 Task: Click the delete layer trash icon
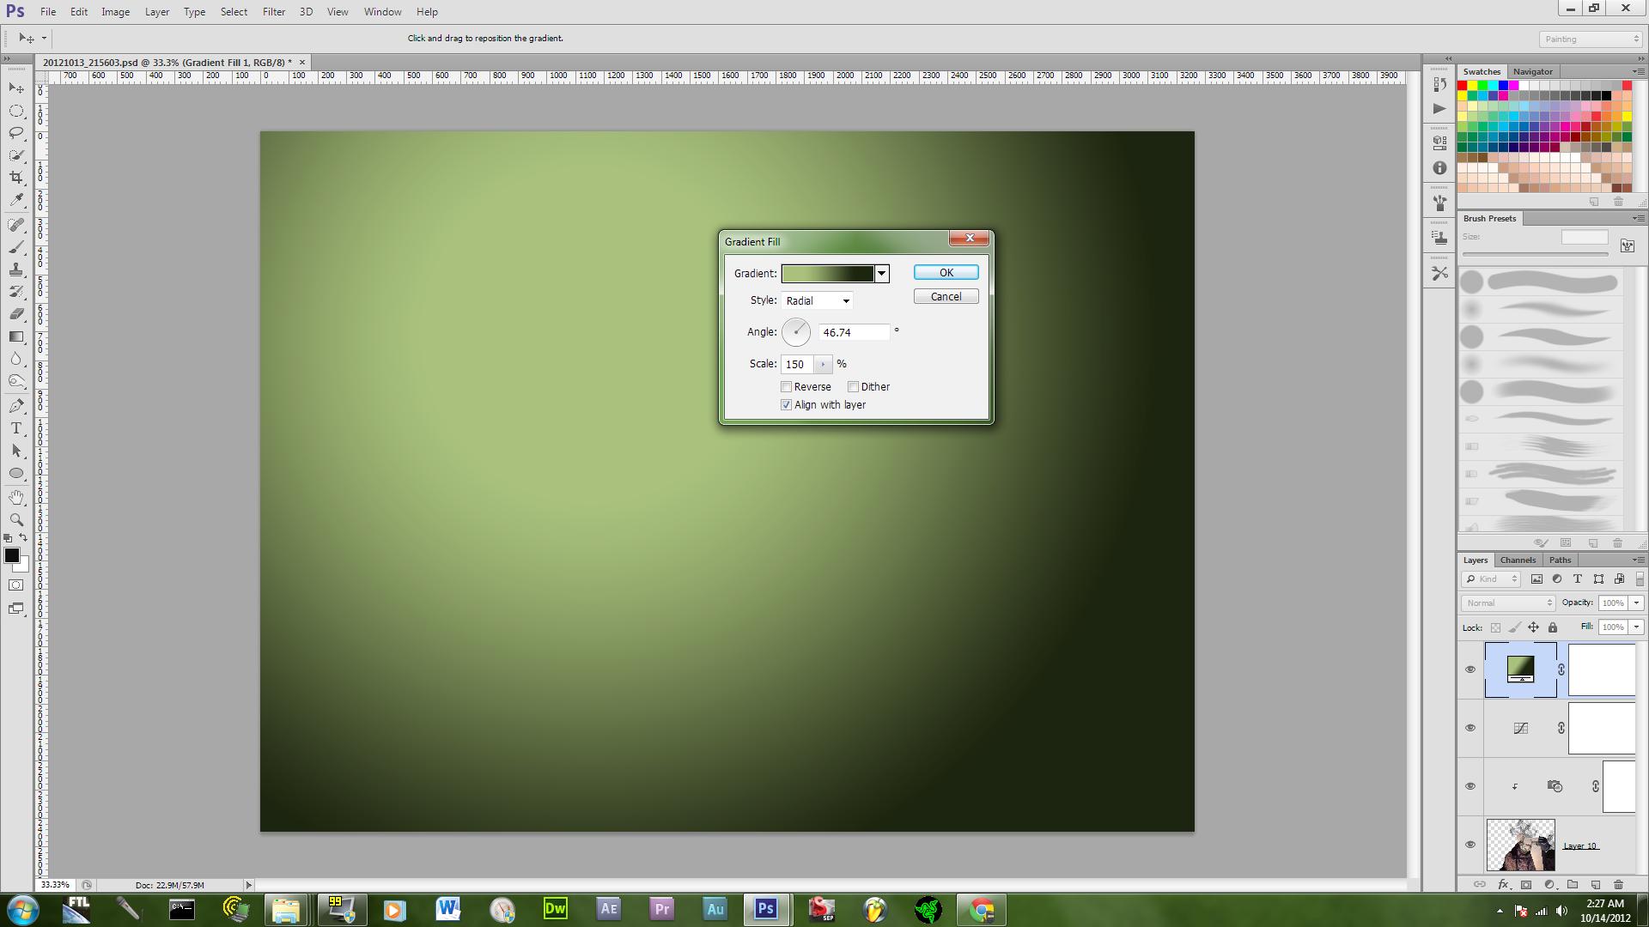tap(1618, 884)
